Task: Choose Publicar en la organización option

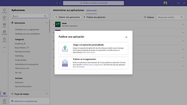Action: (x=93, y=63)
